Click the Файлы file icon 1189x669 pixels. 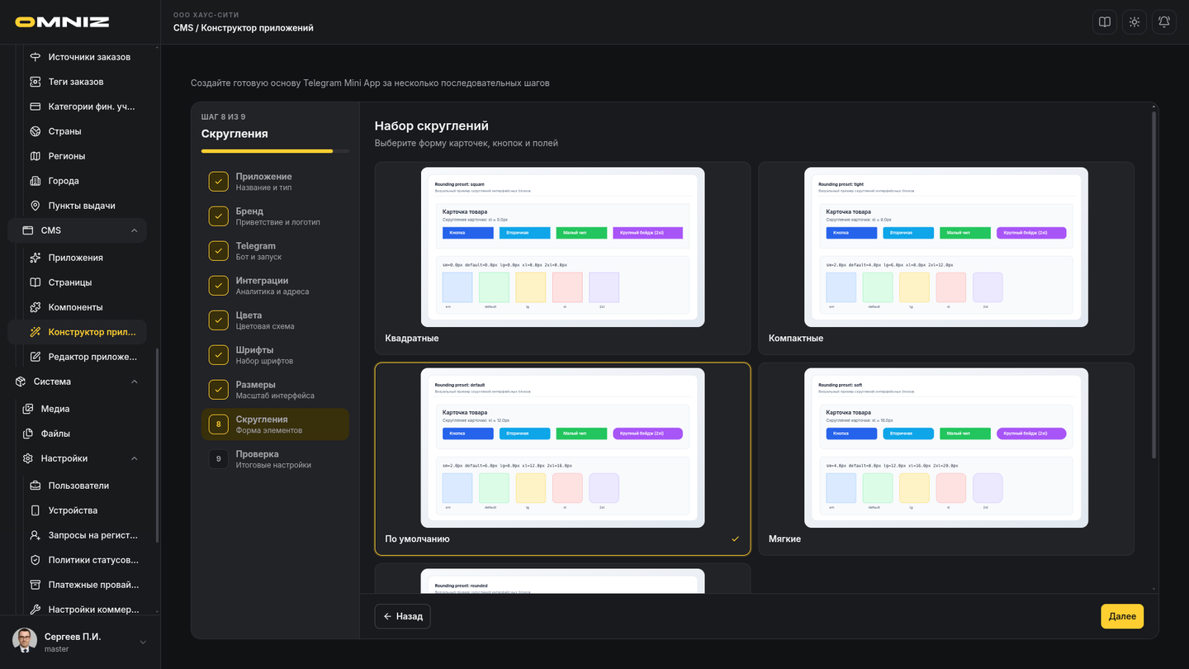click(28, 434)
